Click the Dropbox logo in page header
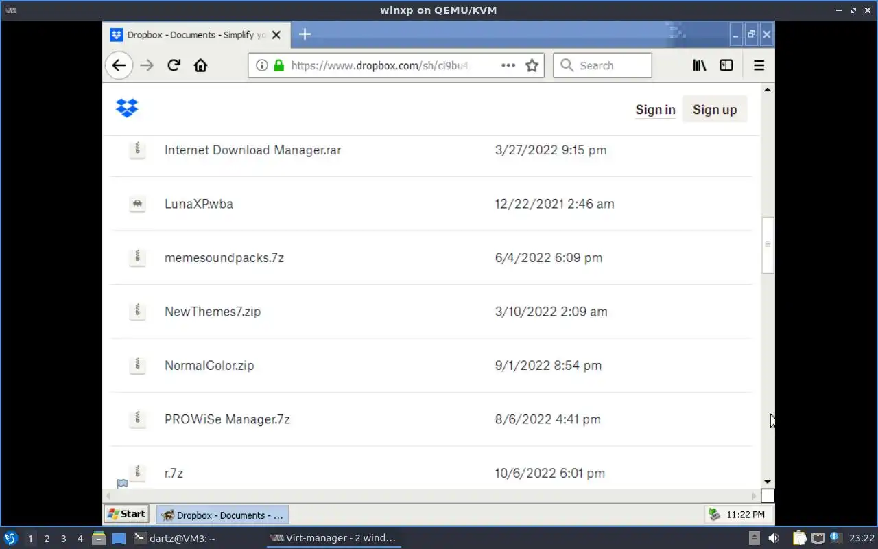878x549 pixels. coord(127,108)
